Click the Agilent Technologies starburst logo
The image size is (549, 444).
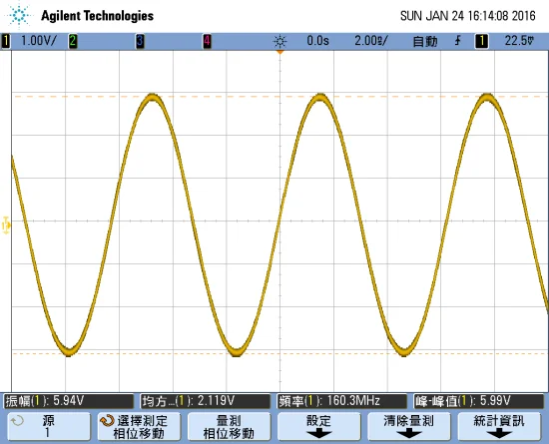[19, 15]
